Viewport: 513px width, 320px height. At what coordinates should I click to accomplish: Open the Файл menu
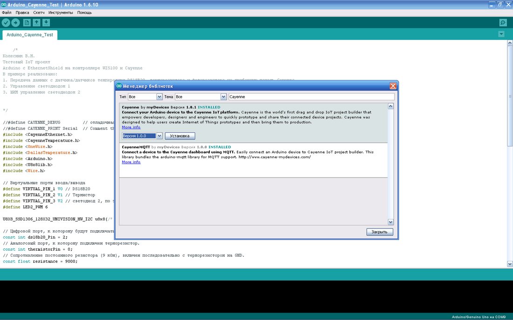[7, 13]
